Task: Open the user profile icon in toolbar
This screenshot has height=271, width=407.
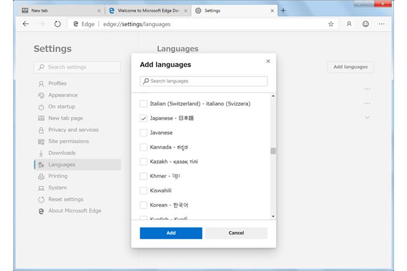Action: click(x=349, y=24)
